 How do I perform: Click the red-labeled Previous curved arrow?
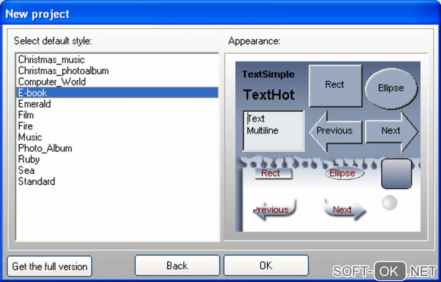tap(275, 210)
